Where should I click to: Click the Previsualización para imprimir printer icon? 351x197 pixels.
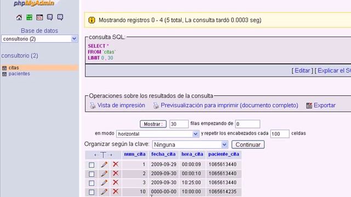pyautogui.click(x=156, y=106)
